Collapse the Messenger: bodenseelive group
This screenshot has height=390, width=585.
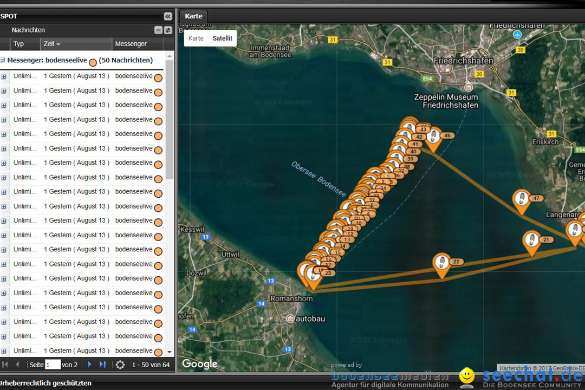[x=3, y=60]
